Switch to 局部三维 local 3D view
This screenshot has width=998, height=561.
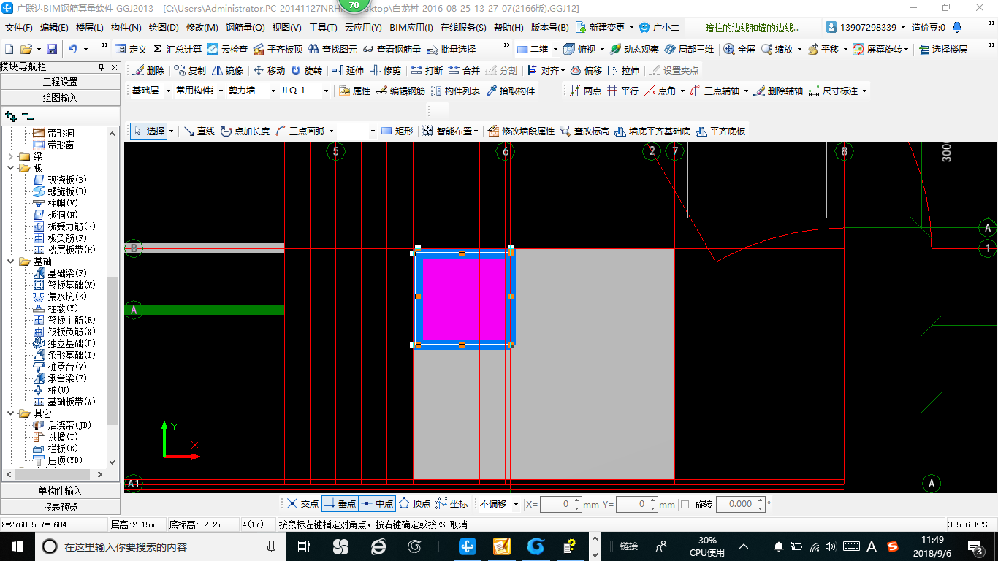[x=689, y=49]
